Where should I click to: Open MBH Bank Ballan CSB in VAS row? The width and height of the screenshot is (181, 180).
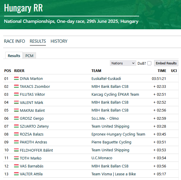point(110,166)
